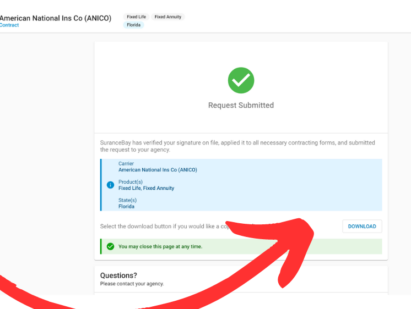Click the page title American National Ins Co (ANICO)

56,18
